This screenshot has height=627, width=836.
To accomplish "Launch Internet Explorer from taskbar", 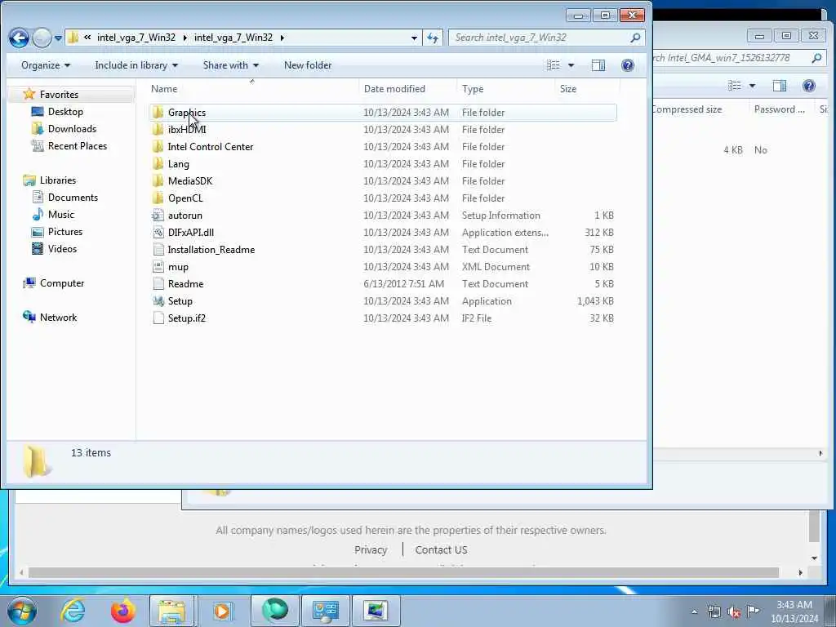I will pyautogui.click(x=72, y=611).
